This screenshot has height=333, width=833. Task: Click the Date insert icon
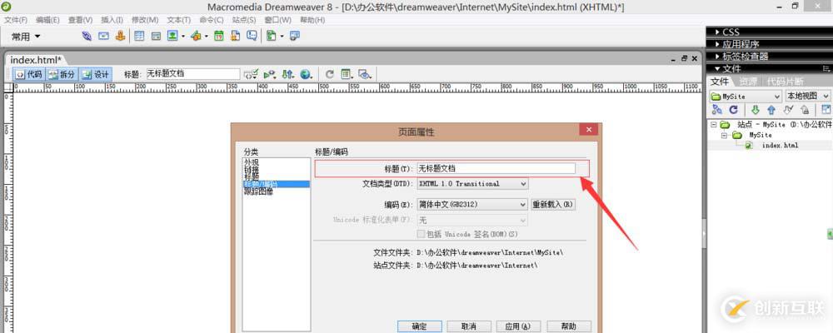[218, 36]
